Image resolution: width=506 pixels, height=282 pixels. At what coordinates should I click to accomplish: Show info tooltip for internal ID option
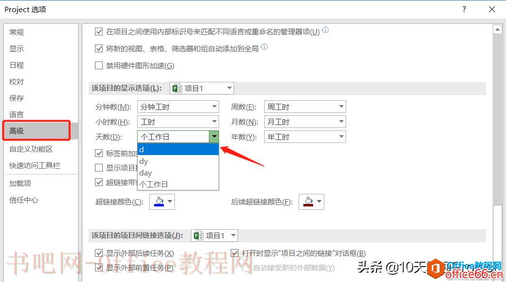click(x=326, y=30)
